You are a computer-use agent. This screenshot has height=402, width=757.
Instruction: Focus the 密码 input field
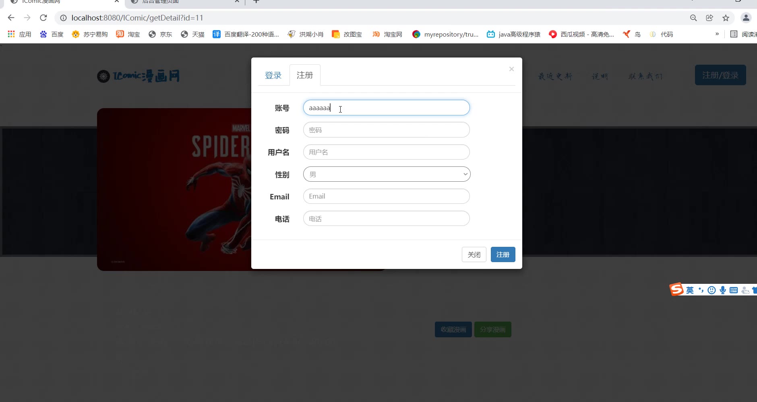click(387, 130)
